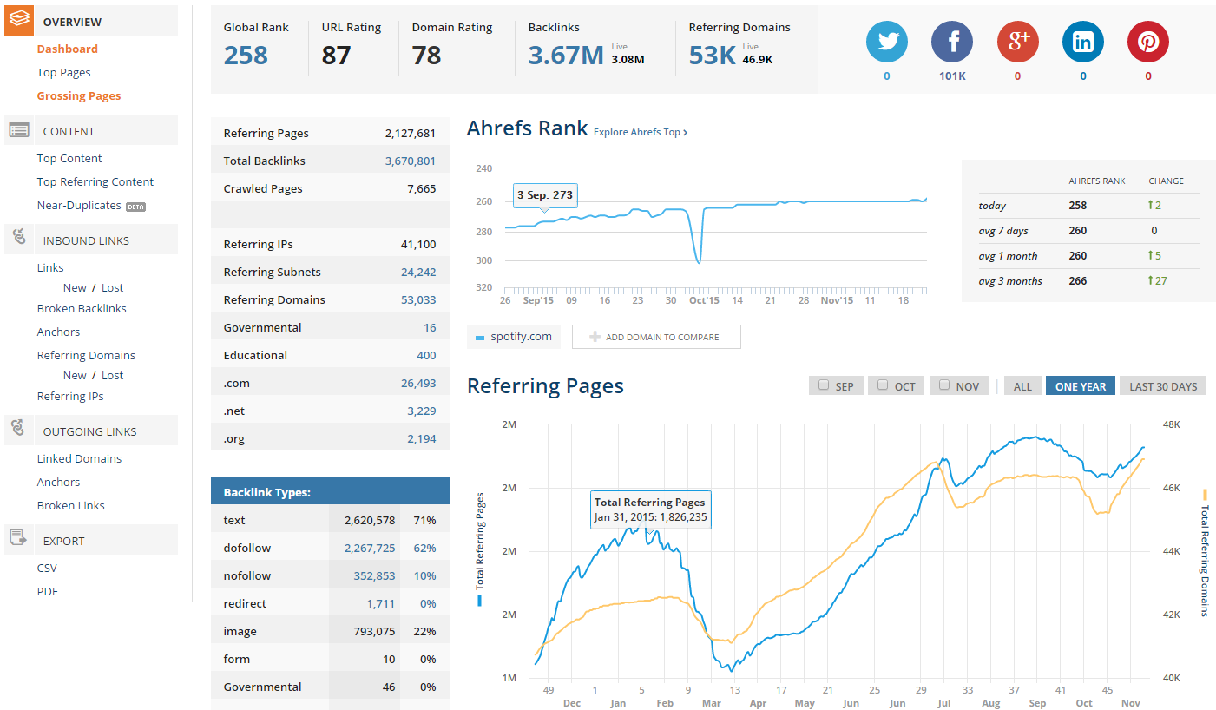Expand Explore Ahrefs Top link arrow
Screen dimensions: 1216x710
click(x=685, y=133)
